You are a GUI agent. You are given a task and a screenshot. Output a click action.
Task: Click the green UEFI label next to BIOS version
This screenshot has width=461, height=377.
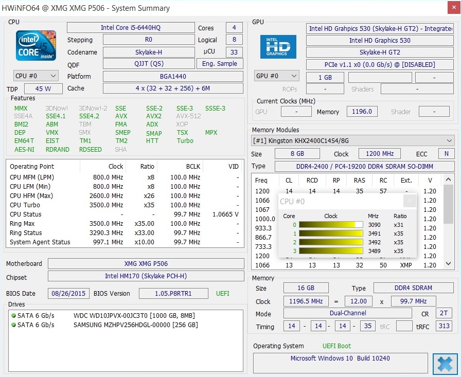pos(223,293)
